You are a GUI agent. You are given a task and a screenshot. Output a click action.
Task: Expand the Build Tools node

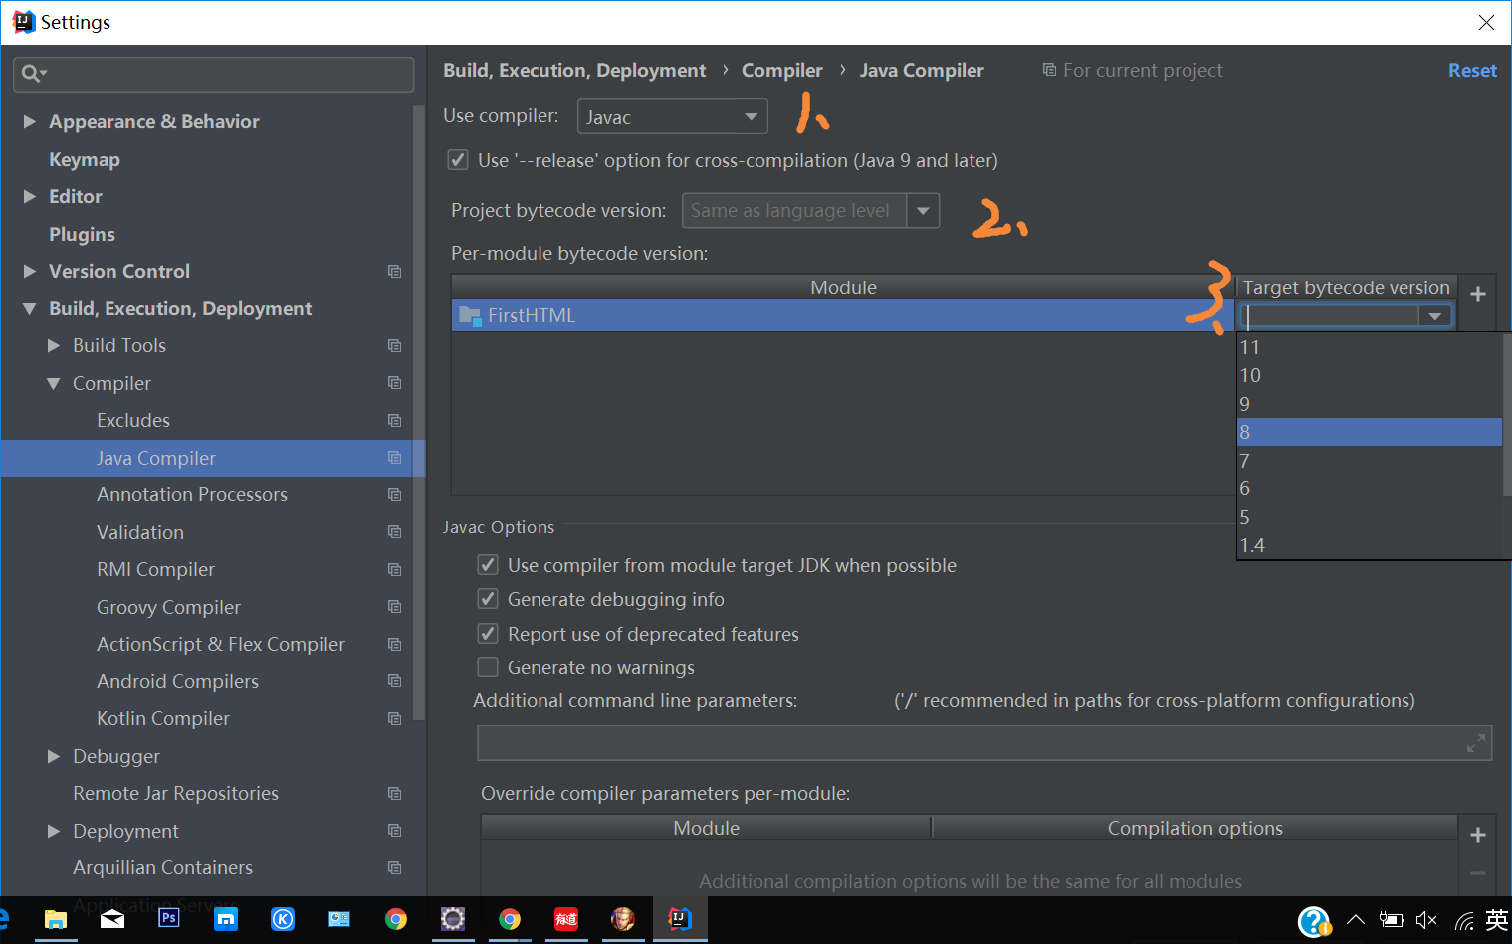click(54, 345)
